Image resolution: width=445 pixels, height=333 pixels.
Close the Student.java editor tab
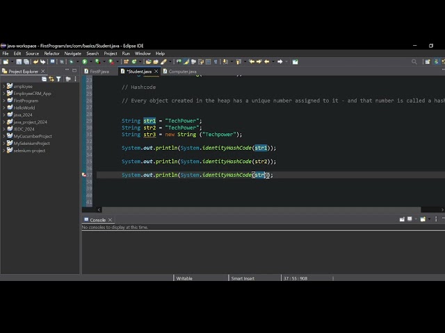click(156, 71)
